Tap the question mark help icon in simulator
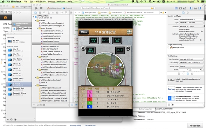The height and width of the screenshot is (129, 206). (x=129, y=32)
